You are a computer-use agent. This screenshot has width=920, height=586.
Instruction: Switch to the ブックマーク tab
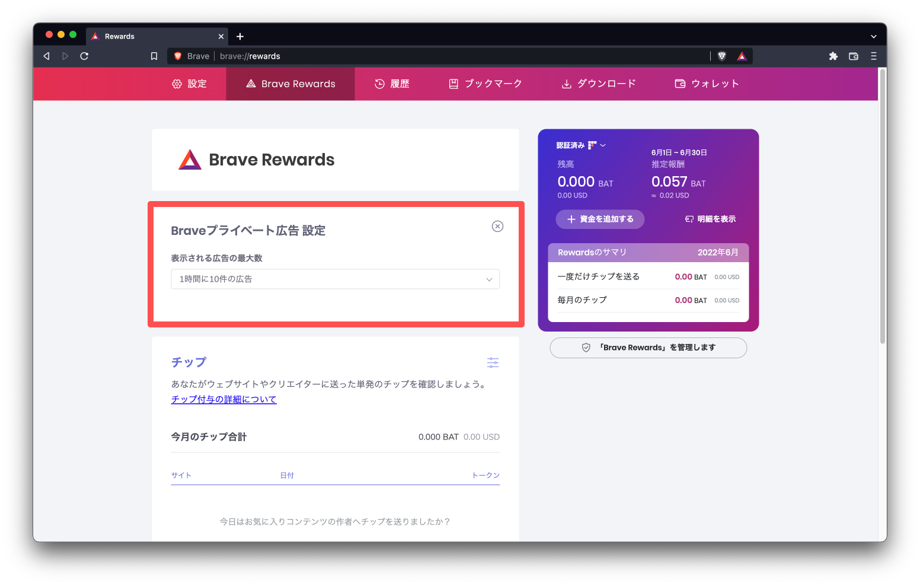[485, 84]
